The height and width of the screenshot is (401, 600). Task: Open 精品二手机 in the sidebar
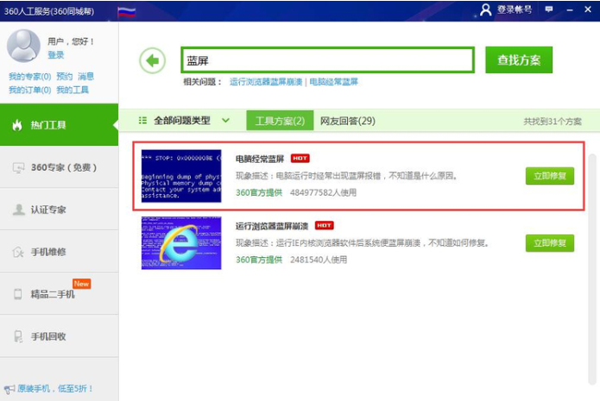[x=53, y=294]
